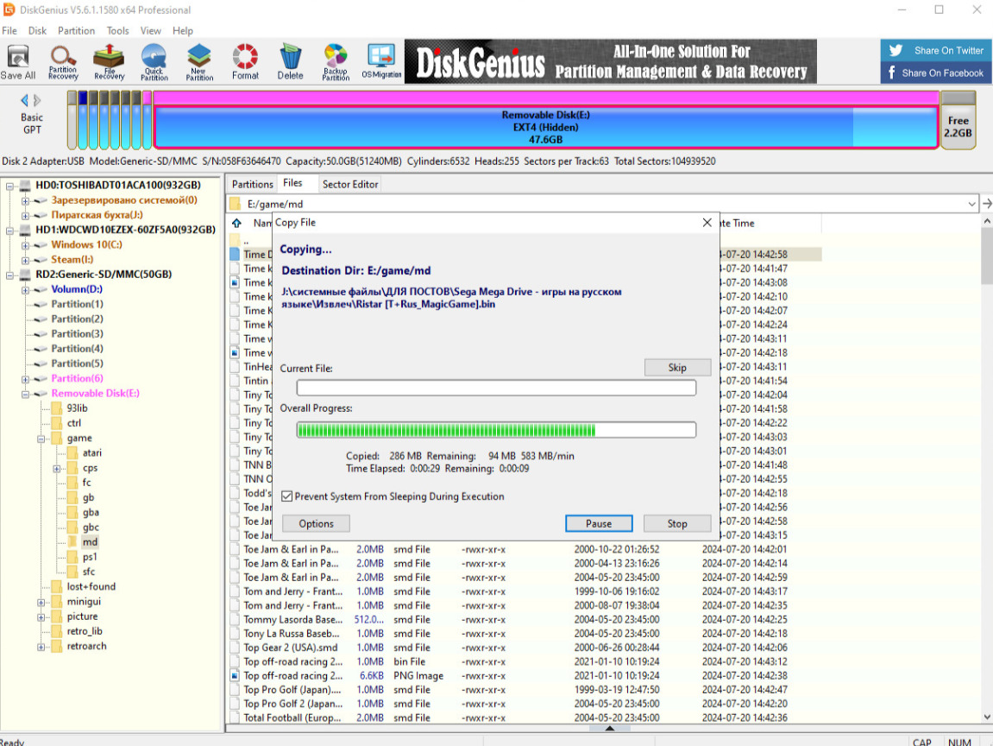Launch the File Recovery tool
The height and width of the screenshot is (746, 993).
pos(110,61)
